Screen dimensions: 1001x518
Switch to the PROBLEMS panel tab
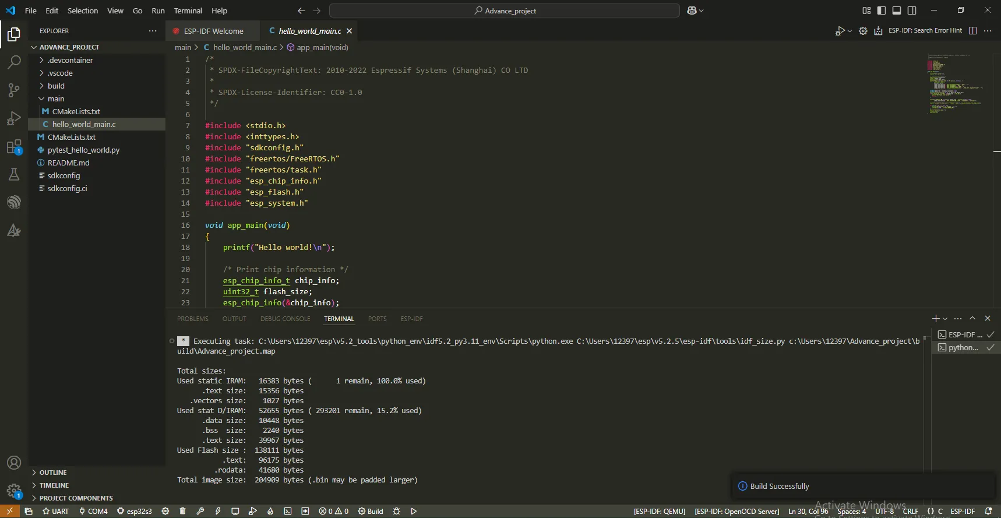pos(192,319)
